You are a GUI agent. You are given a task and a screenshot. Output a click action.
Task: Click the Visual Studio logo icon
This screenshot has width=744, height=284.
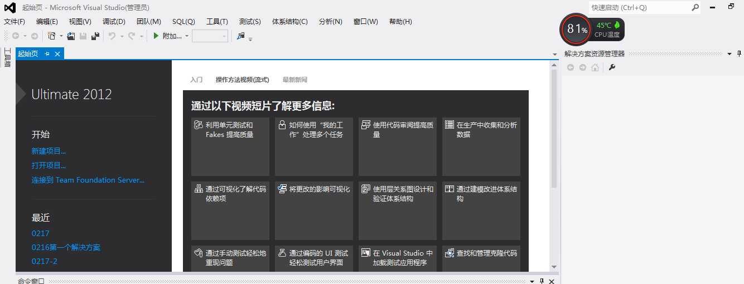[x=10, y=8]
